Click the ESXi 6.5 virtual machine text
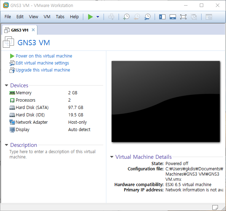 click(188, 185)
